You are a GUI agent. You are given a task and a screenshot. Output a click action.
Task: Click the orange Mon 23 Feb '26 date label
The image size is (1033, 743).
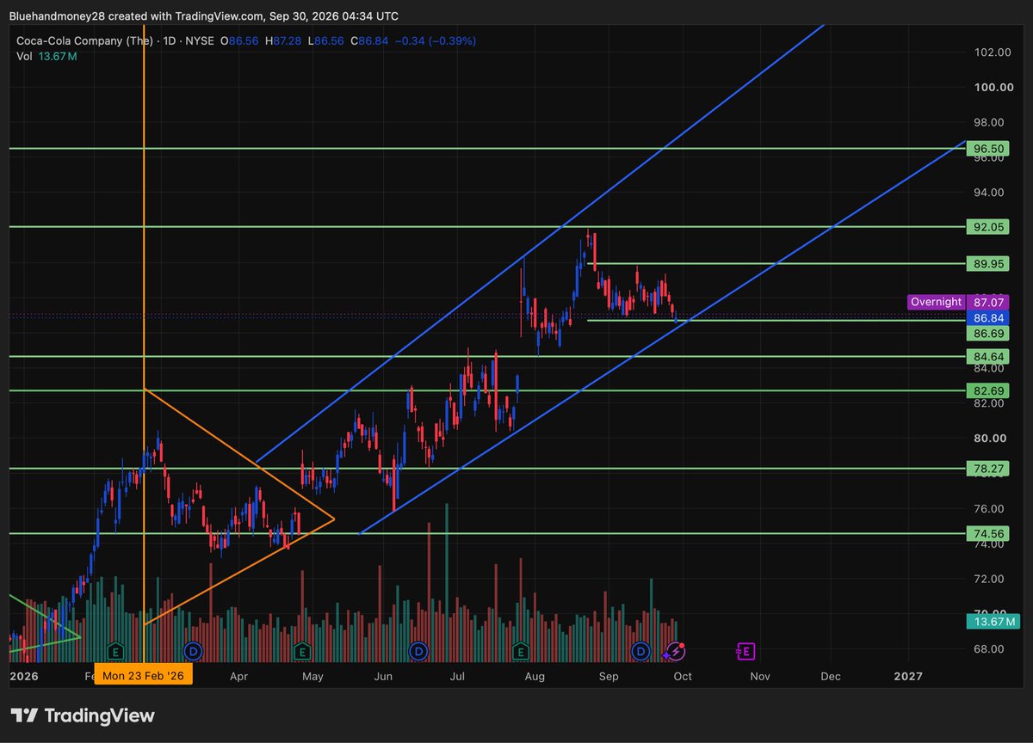144,676
